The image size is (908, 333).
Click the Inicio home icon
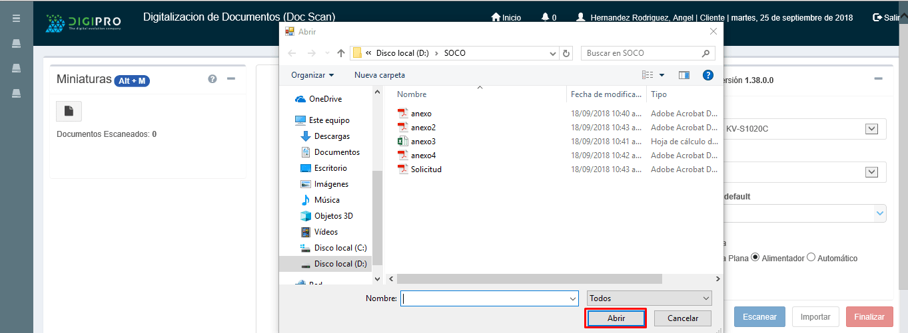coord(495,17)
